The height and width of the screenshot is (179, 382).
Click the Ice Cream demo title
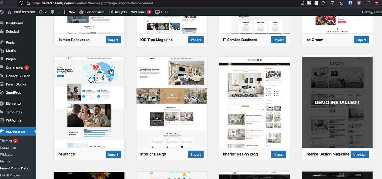point(314,40)
